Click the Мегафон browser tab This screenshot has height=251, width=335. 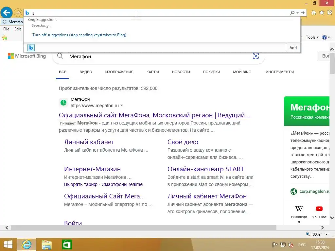12,22
